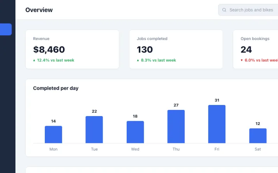Click the 6.0% vs last week text
The height and width of the screenshot is (173, 278).
coord(261,60)
